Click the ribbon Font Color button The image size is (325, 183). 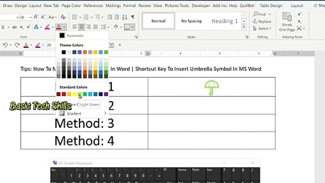(59, 27)
